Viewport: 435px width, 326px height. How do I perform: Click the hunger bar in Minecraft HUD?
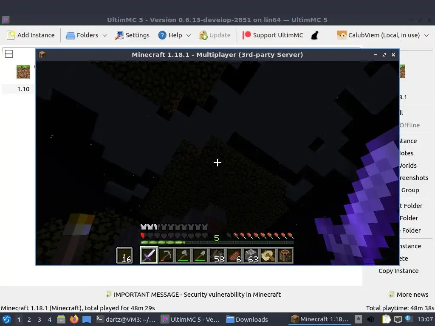coord(260,236)
